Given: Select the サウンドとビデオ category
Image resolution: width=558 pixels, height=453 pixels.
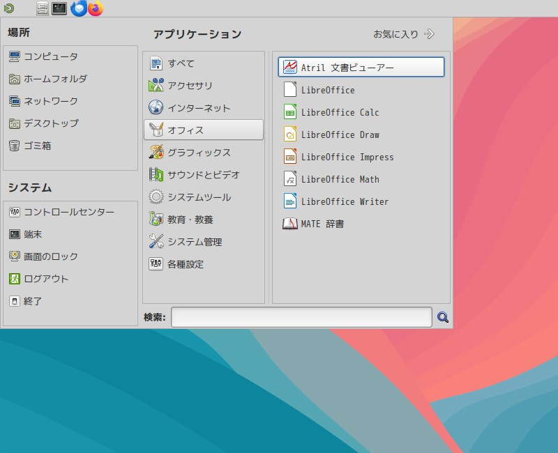Looking at the screenshot, I should point(204,175).
